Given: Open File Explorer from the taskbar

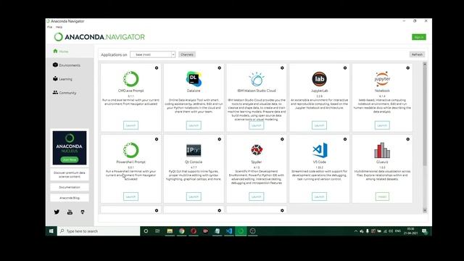Looking at the screenshot, I should tap(170, 231).
